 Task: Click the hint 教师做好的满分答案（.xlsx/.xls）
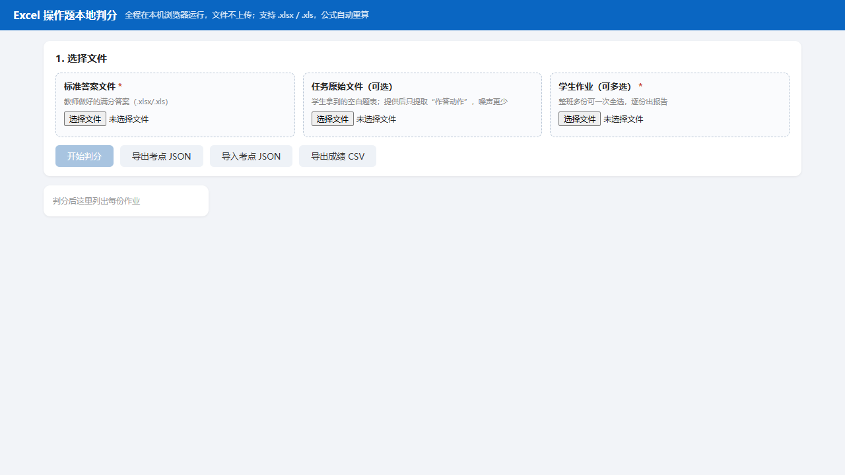116,102
